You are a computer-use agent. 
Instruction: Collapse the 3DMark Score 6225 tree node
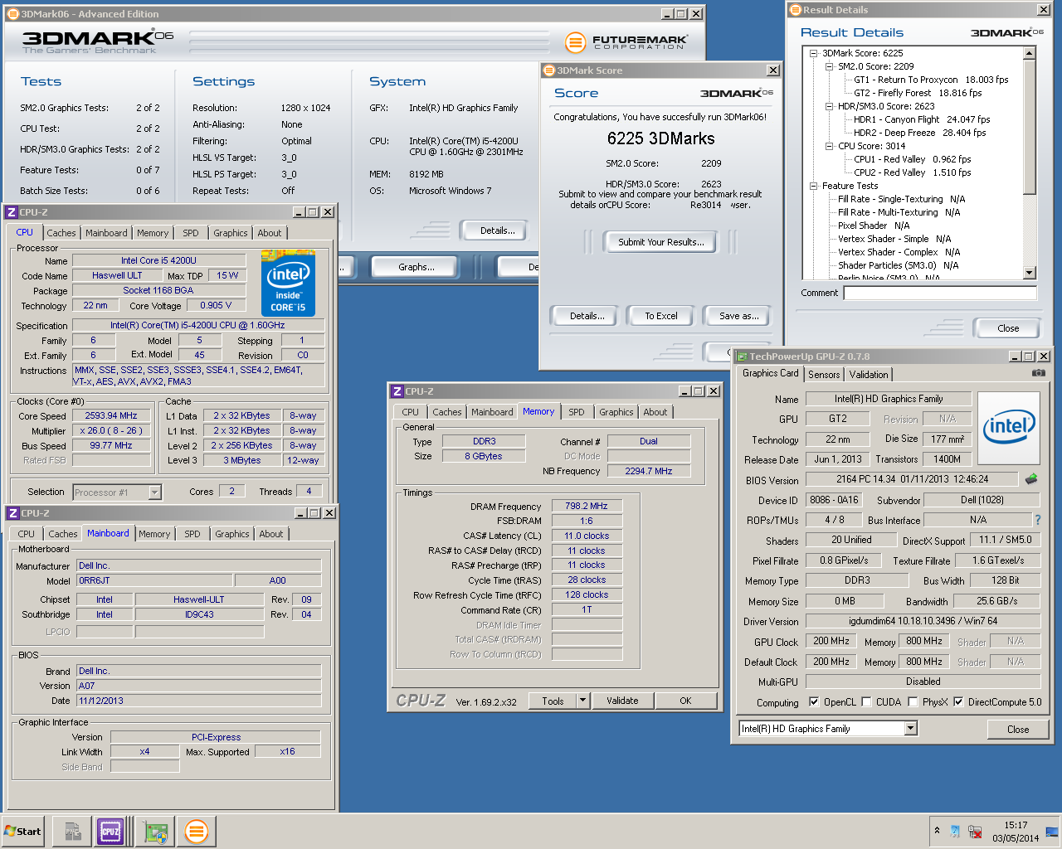(814, 53)
